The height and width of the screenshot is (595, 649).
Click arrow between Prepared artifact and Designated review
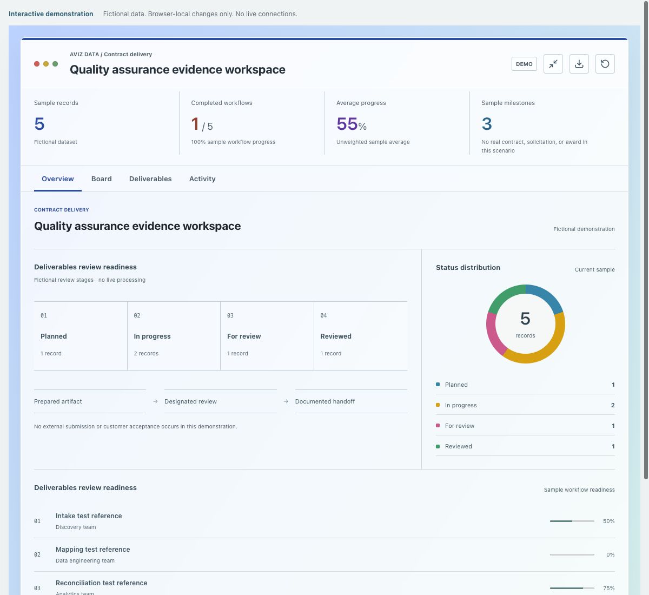pyautogui.click(x=155, y=401)
